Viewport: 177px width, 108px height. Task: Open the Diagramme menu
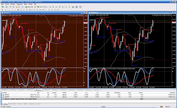pos(20,4)
